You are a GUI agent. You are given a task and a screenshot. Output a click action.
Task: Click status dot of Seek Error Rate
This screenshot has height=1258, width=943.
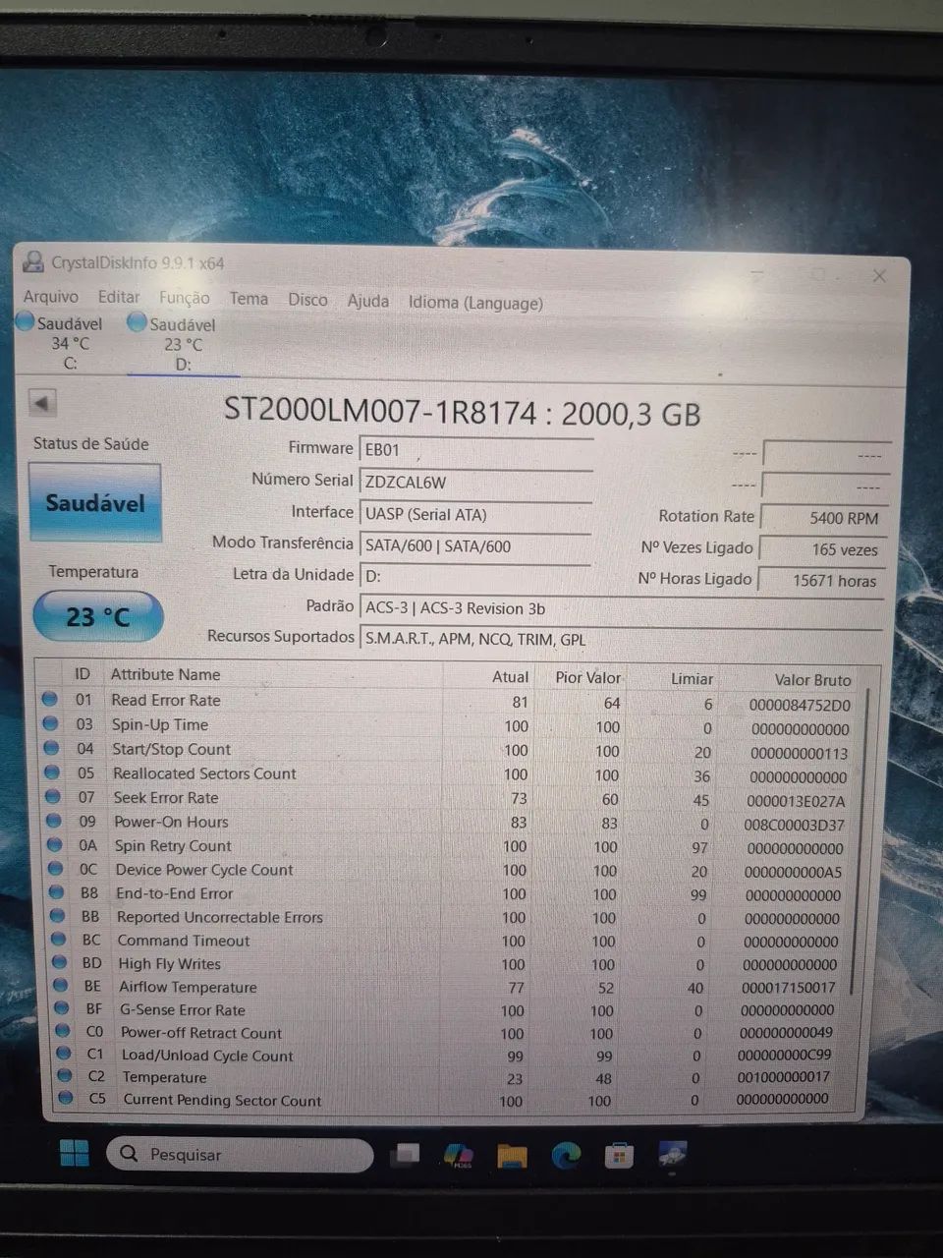pos(53,798)
